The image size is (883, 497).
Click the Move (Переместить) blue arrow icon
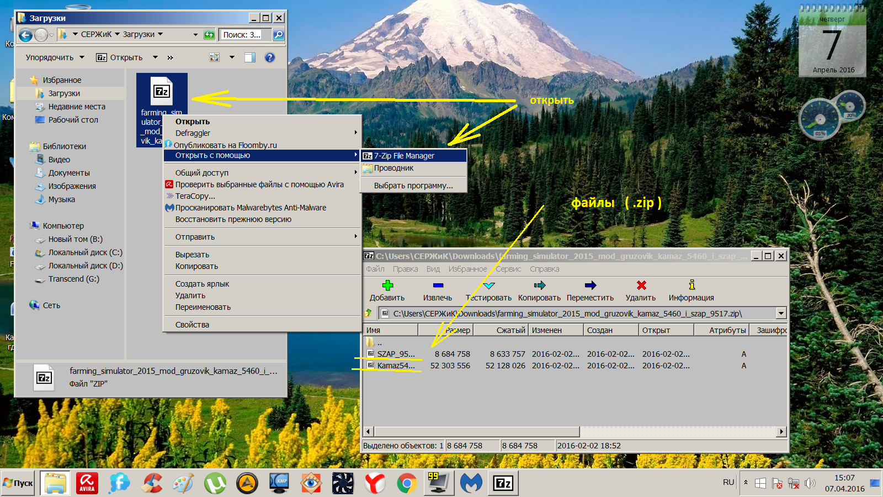[x=590, y=285]
